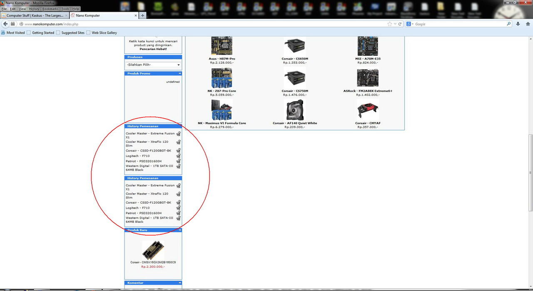The image size is (533, 291).
Task: Click the cart icon for Extreme Fusion X1 in lower History Pemesanan
Action: click(x=178, y=186)
